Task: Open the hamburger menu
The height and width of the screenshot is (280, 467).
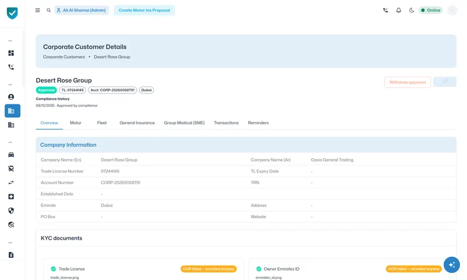Action: 37,10
